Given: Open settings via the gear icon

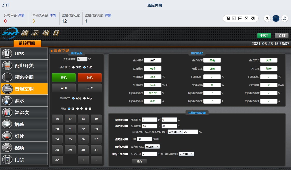Looking at the screenshot, I should 253,18.
